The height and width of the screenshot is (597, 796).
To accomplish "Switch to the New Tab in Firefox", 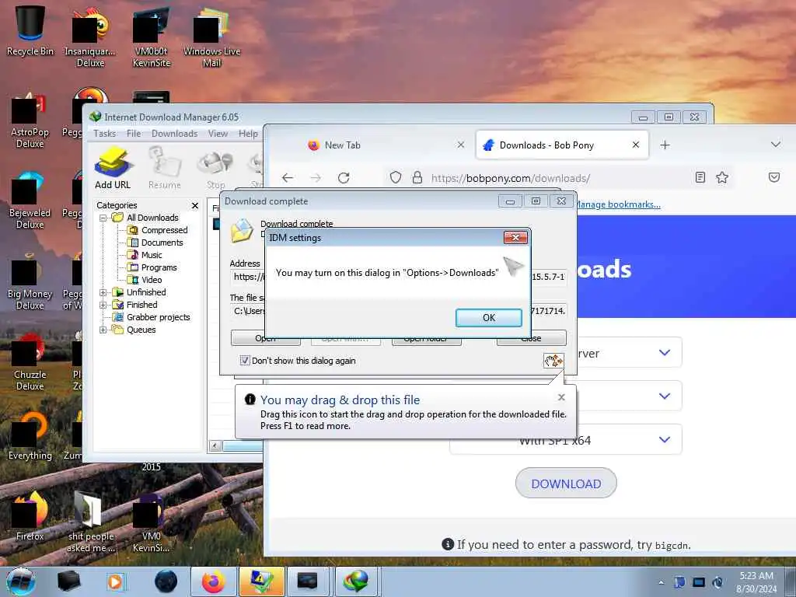I will [343, 145].
